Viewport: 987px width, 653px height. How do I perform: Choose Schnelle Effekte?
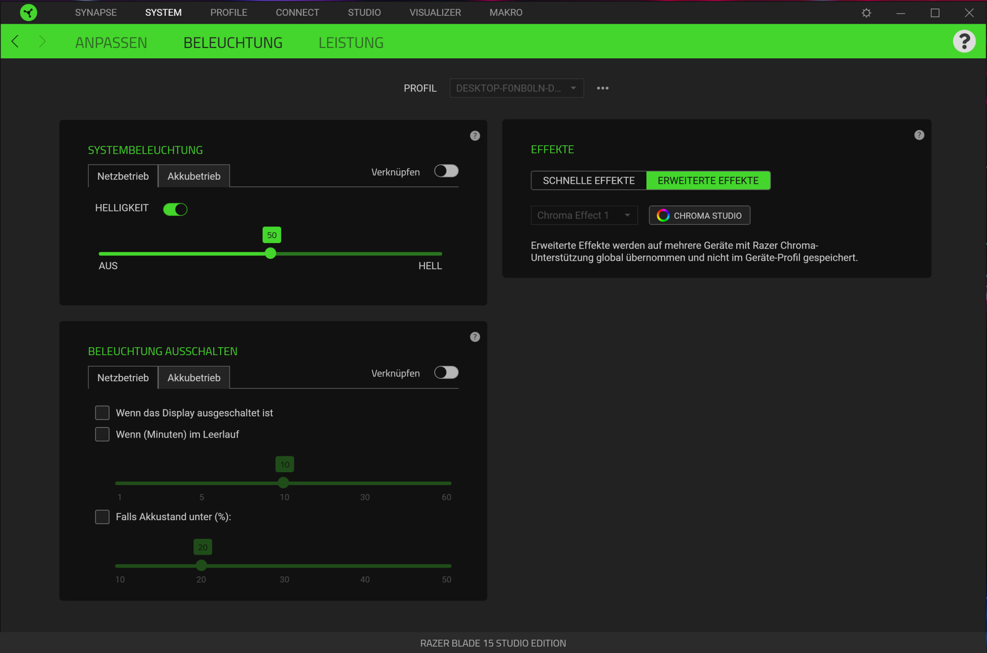588,181
